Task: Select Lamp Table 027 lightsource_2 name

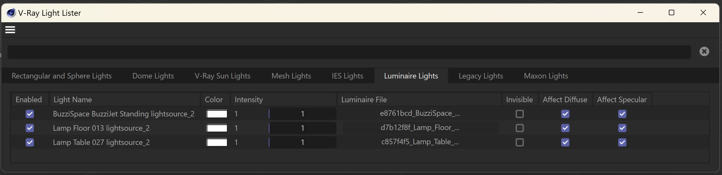Action: click(101, 142)
